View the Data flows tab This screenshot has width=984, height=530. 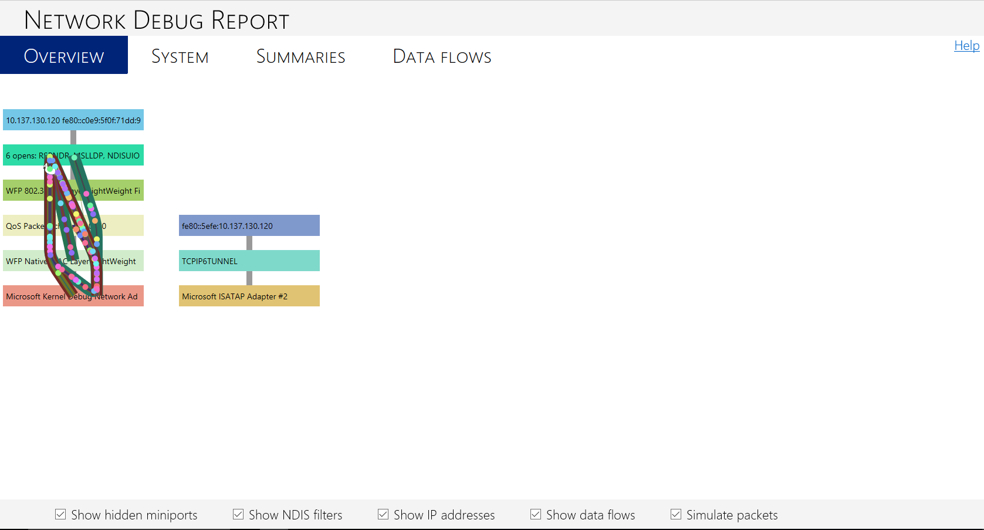(x=442, y=56)
